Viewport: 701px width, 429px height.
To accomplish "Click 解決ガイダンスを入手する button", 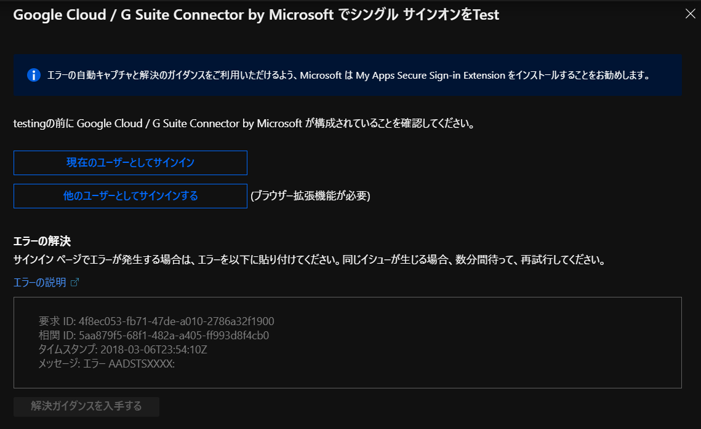I will tap(86, 406).
